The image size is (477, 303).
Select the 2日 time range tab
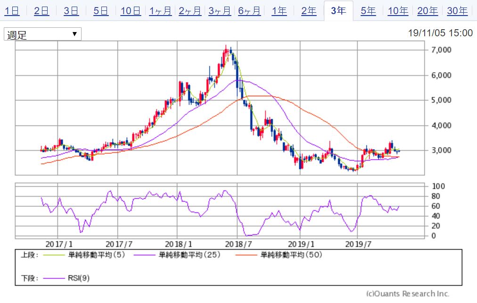pyautogui.click(x=41, y=11)
